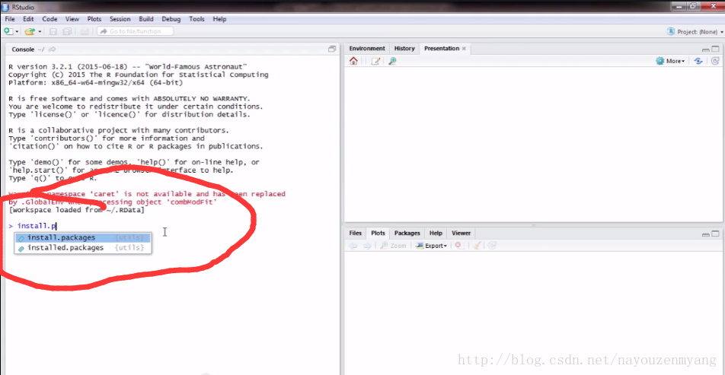Expand the recent files dropdown arrow

40,32
